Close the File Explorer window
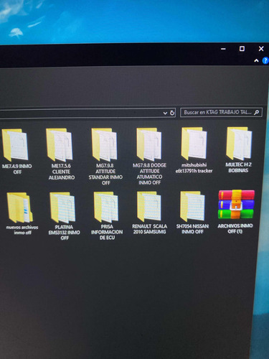Screen dimensions: 269x359 tap(261, 49)
